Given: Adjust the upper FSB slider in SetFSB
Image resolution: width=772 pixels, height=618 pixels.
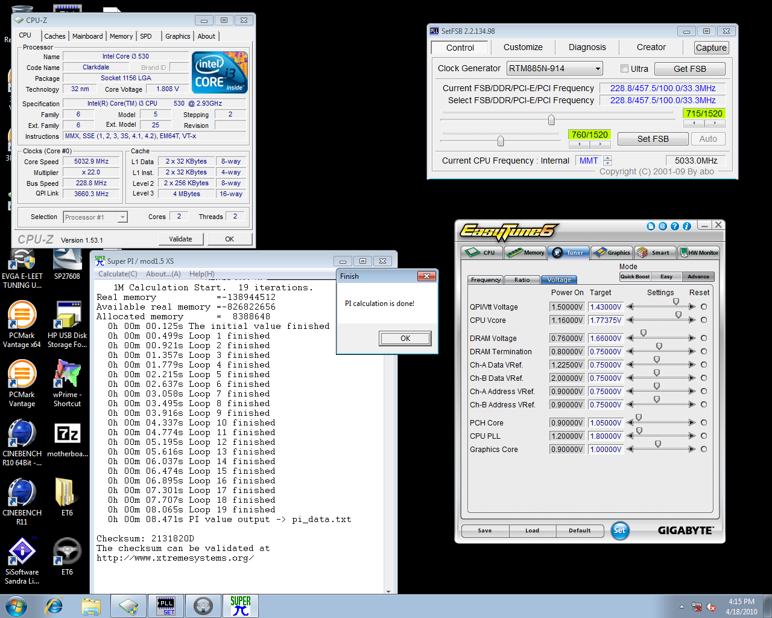Looking at the screenshot, I should pos(551,120).
